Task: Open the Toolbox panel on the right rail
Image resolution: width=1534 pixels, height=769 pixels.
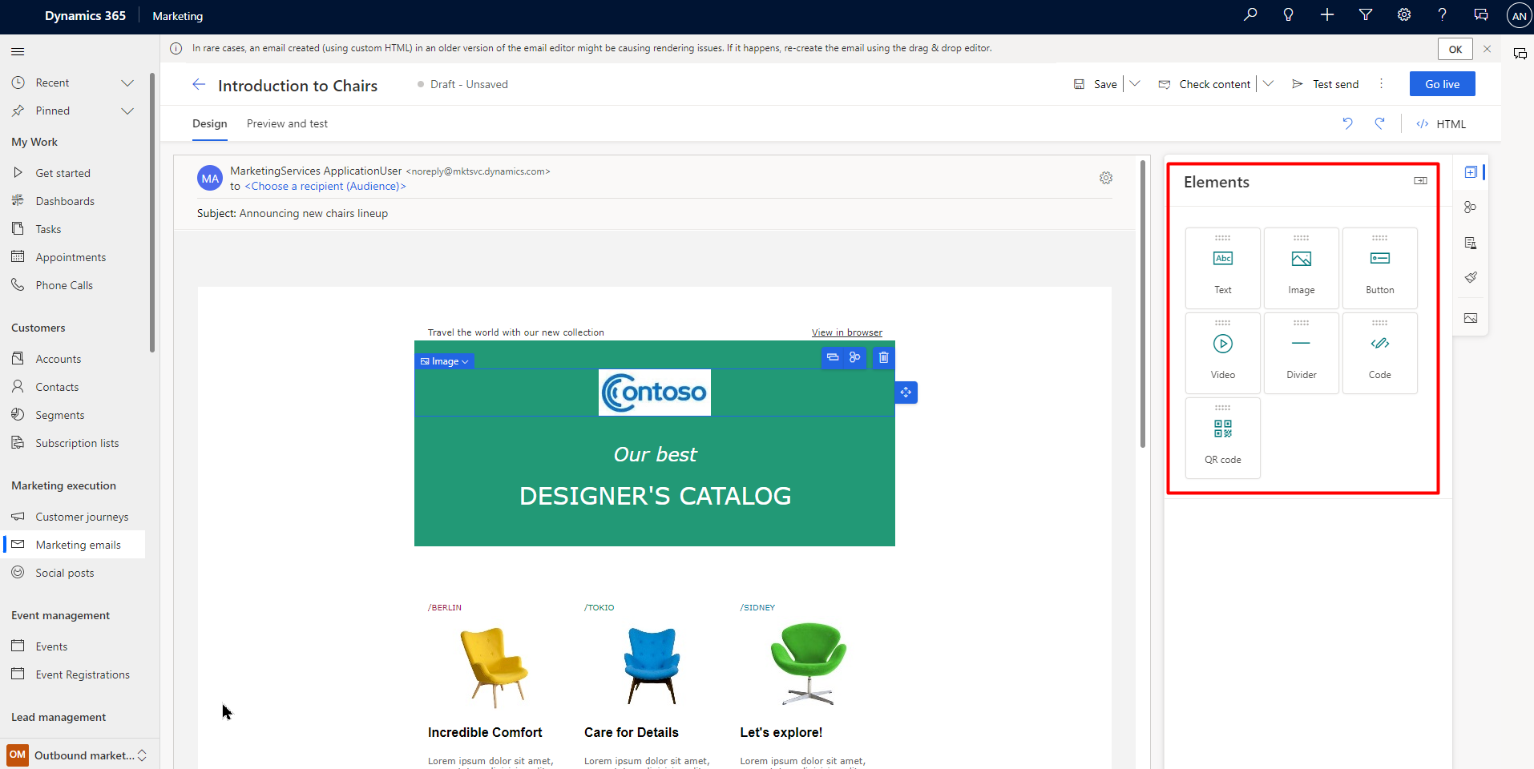Action: [x=1471, y=171]
